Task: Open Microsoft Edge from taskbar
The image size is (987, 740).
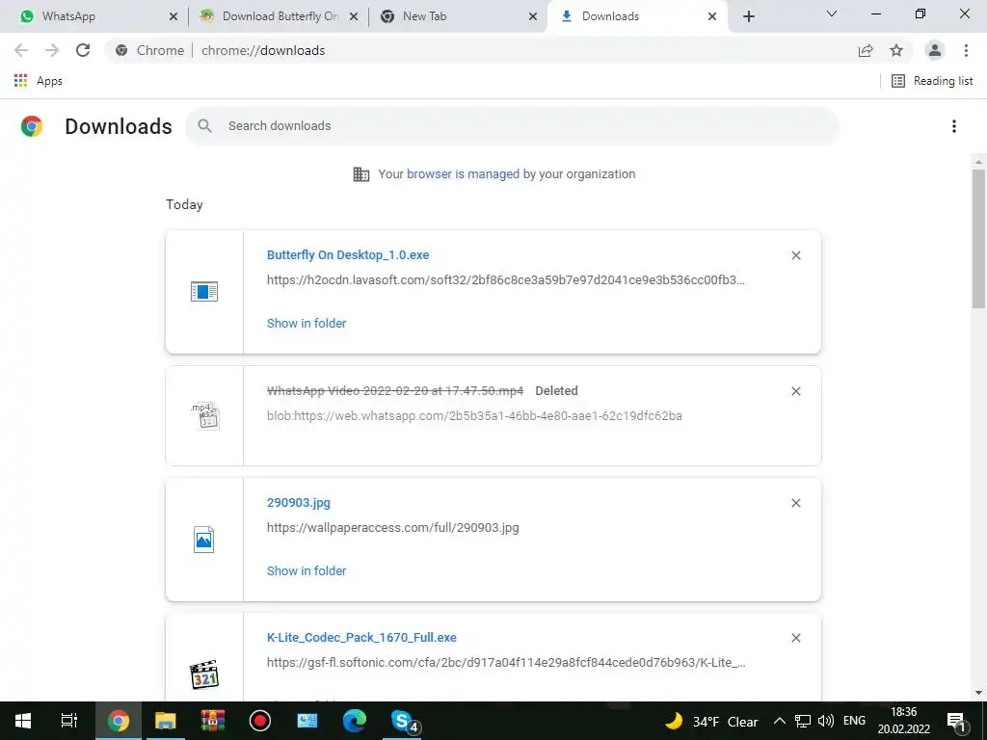Action: coord(355,721)
